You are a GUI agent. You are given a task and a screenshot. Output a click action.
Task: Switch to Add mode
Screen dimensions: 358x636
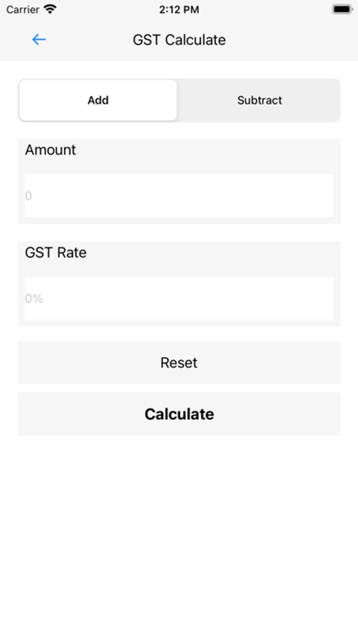(98, 100)
